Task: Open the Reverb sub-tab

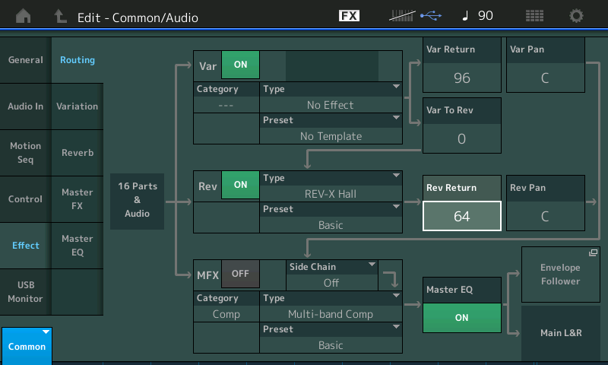Action: pos(78,153)
